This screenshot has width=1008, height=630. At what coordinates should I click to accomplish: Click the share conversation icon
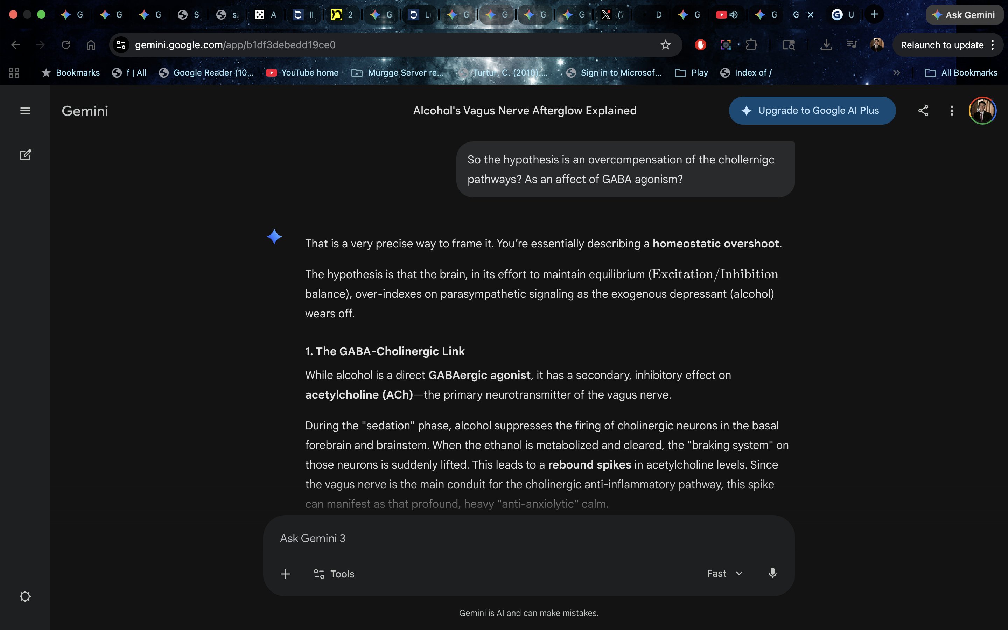pyautogui.click(x=923, y=111)
